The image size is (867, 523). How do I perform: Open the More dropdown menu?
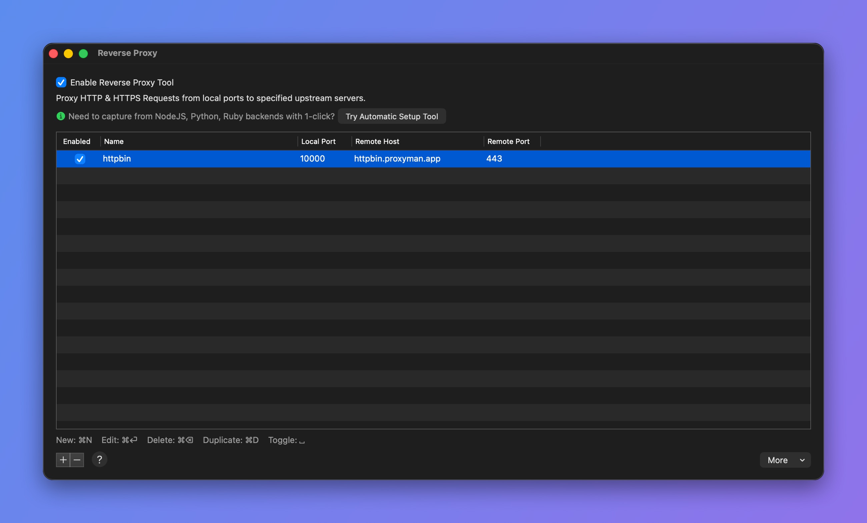tap(785, 460)
